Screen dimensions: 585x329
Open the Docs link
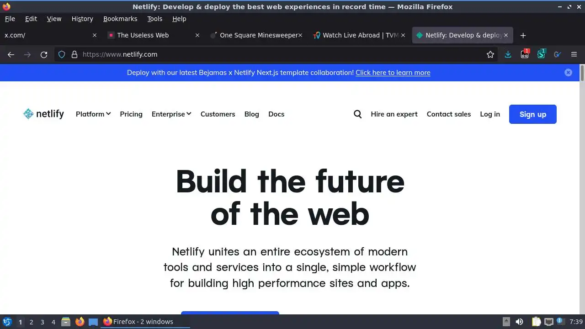click(276, 114)
